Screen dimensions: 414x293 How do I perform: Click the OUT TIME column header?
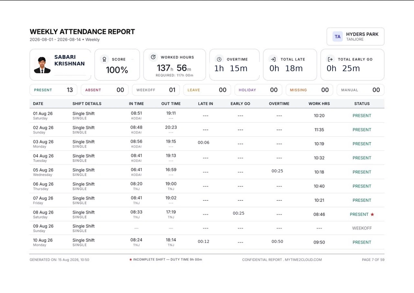pos(171,104)
